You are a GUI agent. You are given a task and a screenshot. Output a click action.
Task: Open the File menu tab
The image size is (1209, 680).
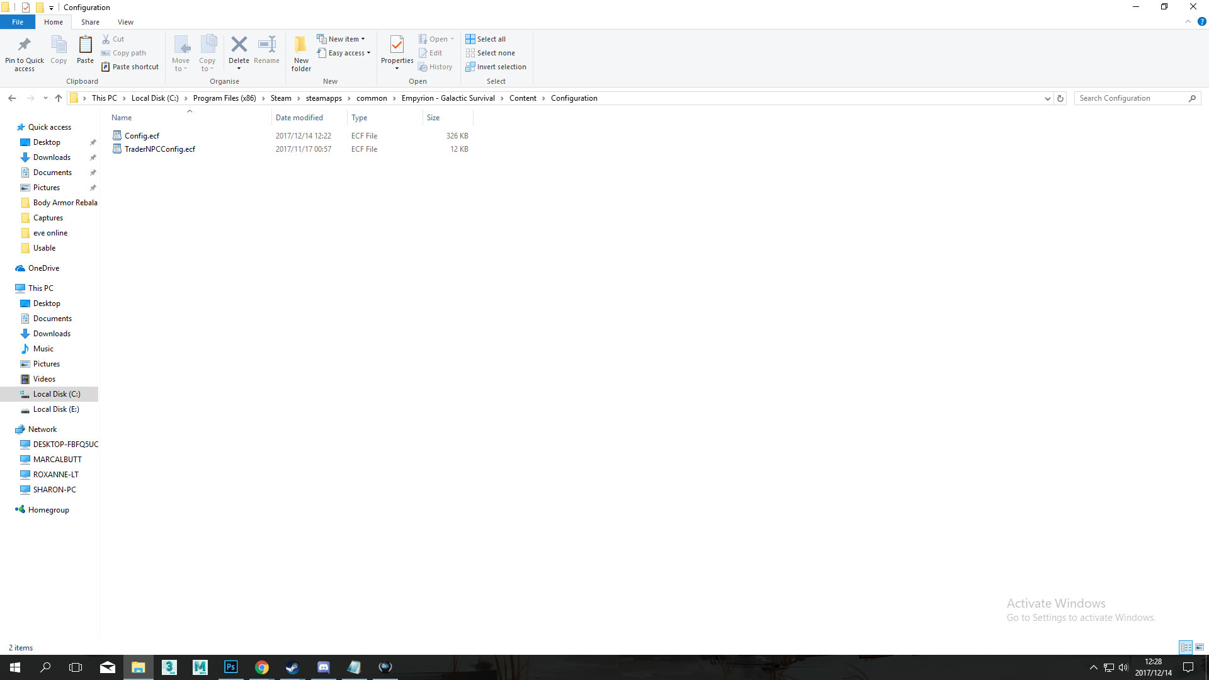(x=18, y=22)
